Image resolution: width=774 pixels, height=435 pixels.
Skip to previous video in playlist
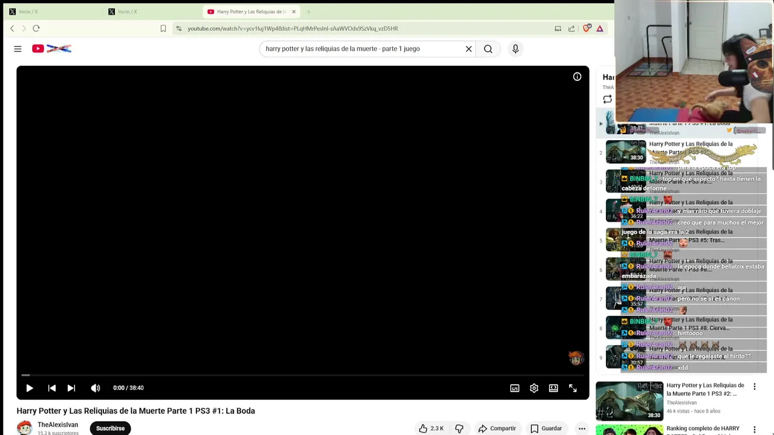(52, 388)
